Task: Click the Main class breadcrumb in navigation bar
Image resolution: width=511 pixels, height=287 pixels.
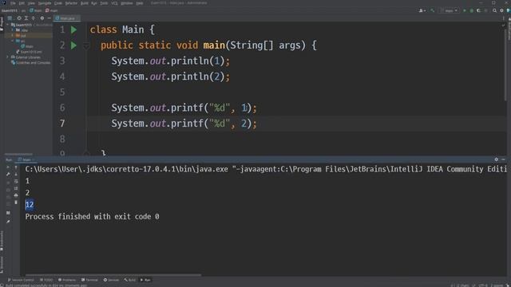Action: coord(36,10)
